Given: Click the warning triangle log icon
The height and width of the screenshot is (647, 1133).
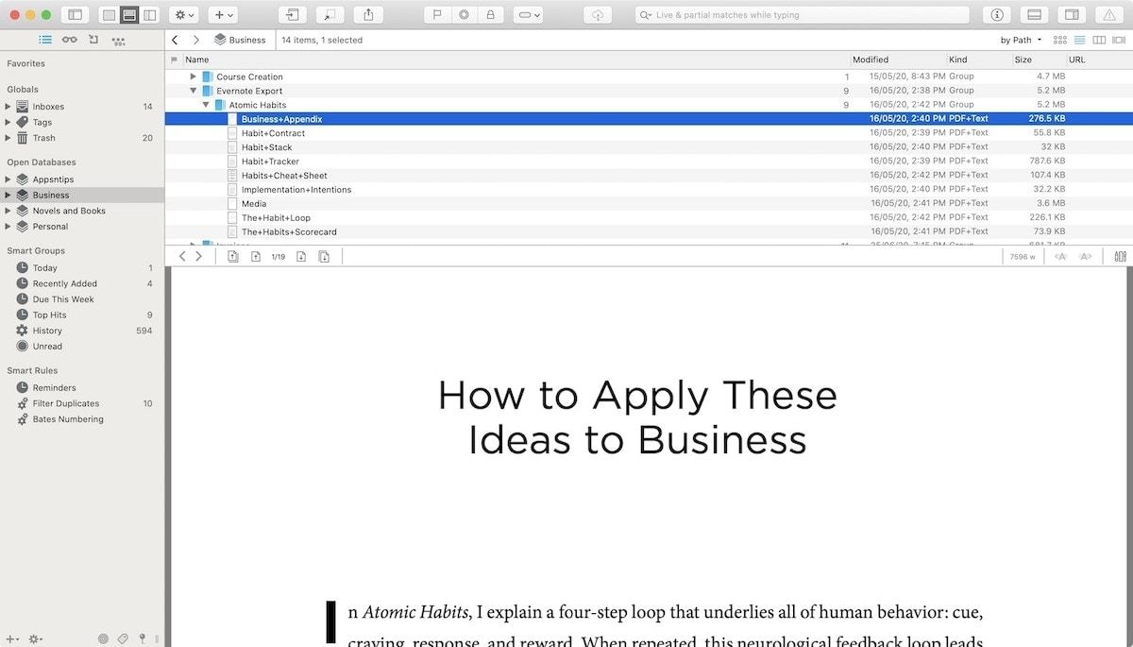Looking at the screenshot, I should [1108, 15].
